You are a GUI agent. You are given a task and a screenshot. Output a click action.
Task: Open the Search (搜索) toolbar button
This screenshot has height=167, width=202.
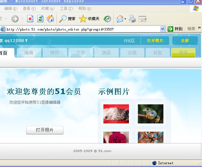click(x=67, y=19)
